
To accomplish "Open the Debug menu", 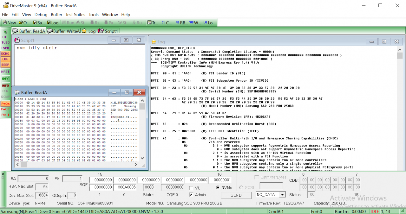I will pos(41,15).
